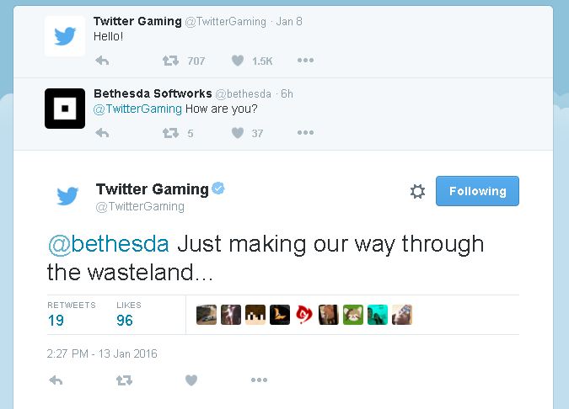The height and width of the screenshot is (409, 569).
Task: View the 19 retweets list
Action: pos(56,320)
